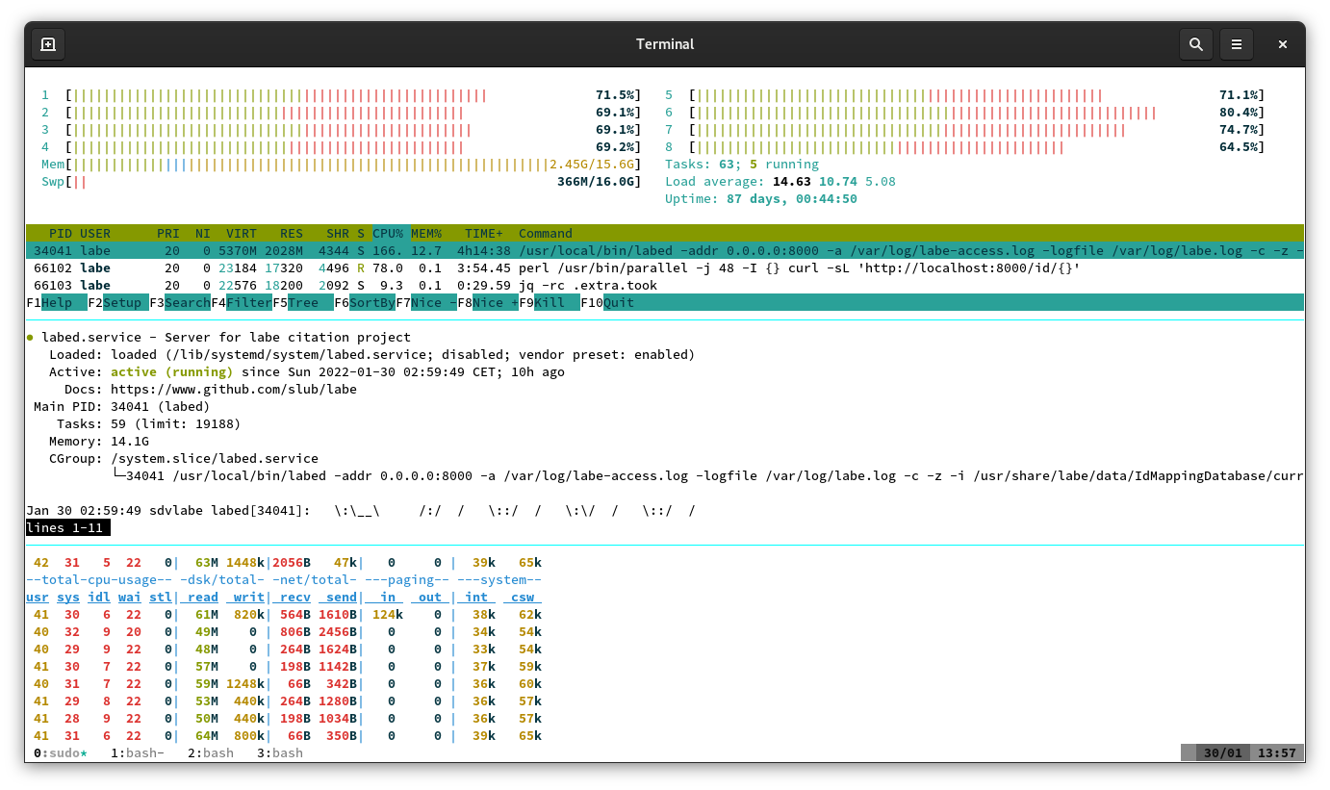Screen dimensions: 1330x790
Task: Click active (running) status text
Action: tap(172, 372)
